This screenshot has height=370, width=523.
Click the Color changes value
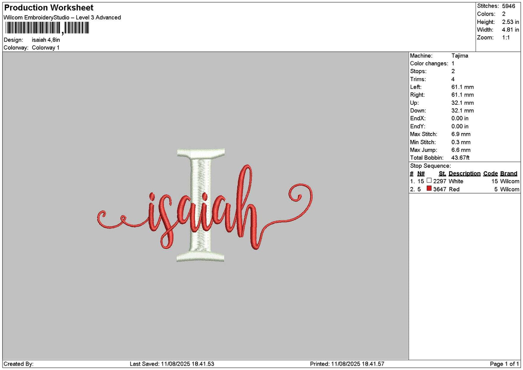tap(453, 63)
